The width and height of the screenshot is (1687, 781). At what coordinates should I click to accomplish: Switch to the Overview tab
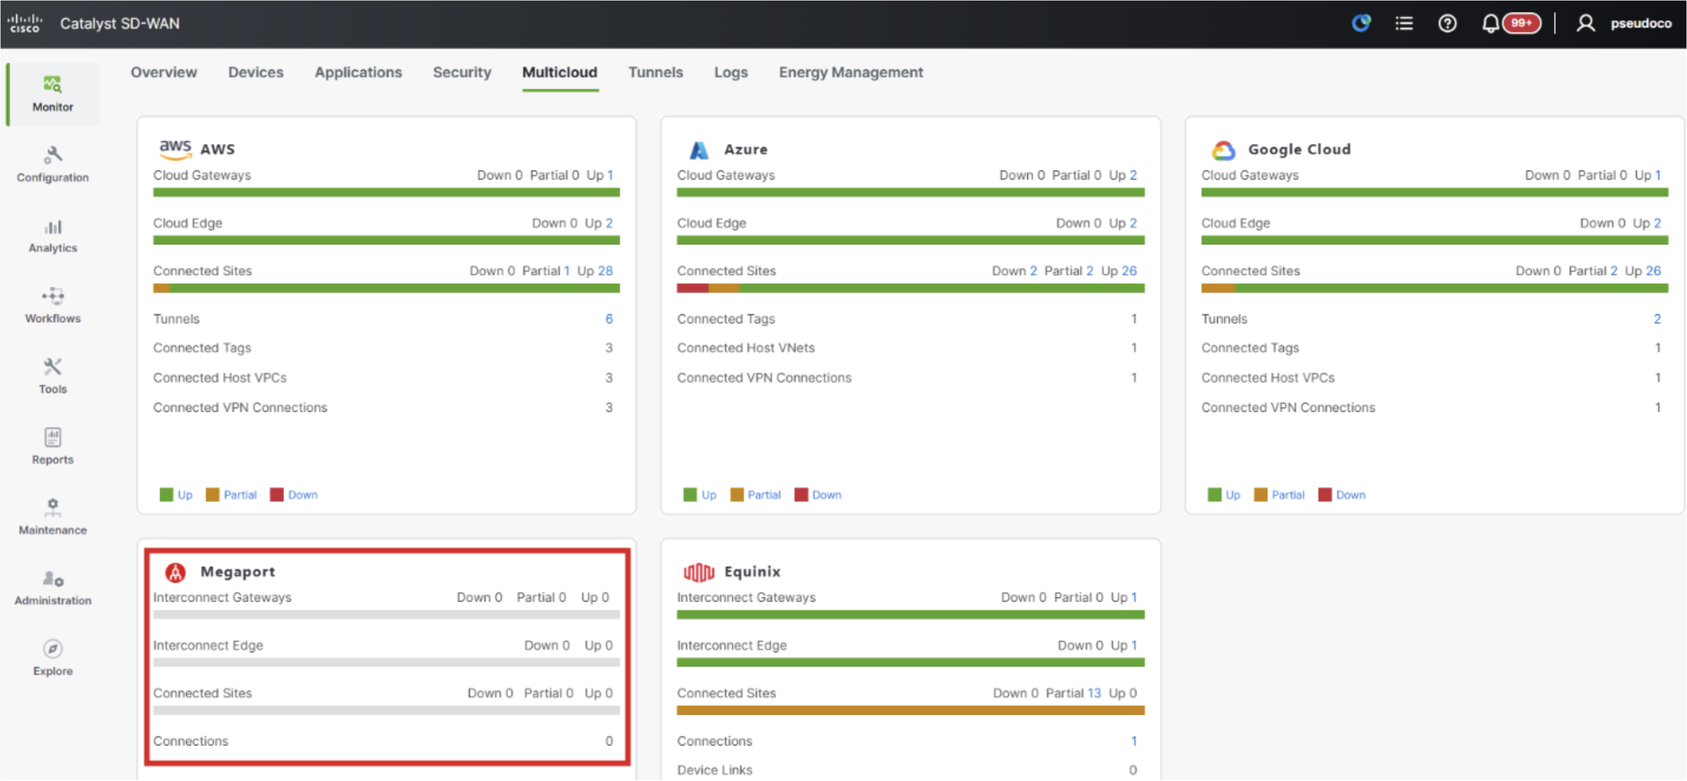pos(164,72)
